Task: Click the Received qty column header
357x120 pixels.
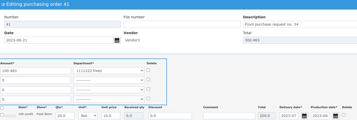Action: (x=134, y=107)
